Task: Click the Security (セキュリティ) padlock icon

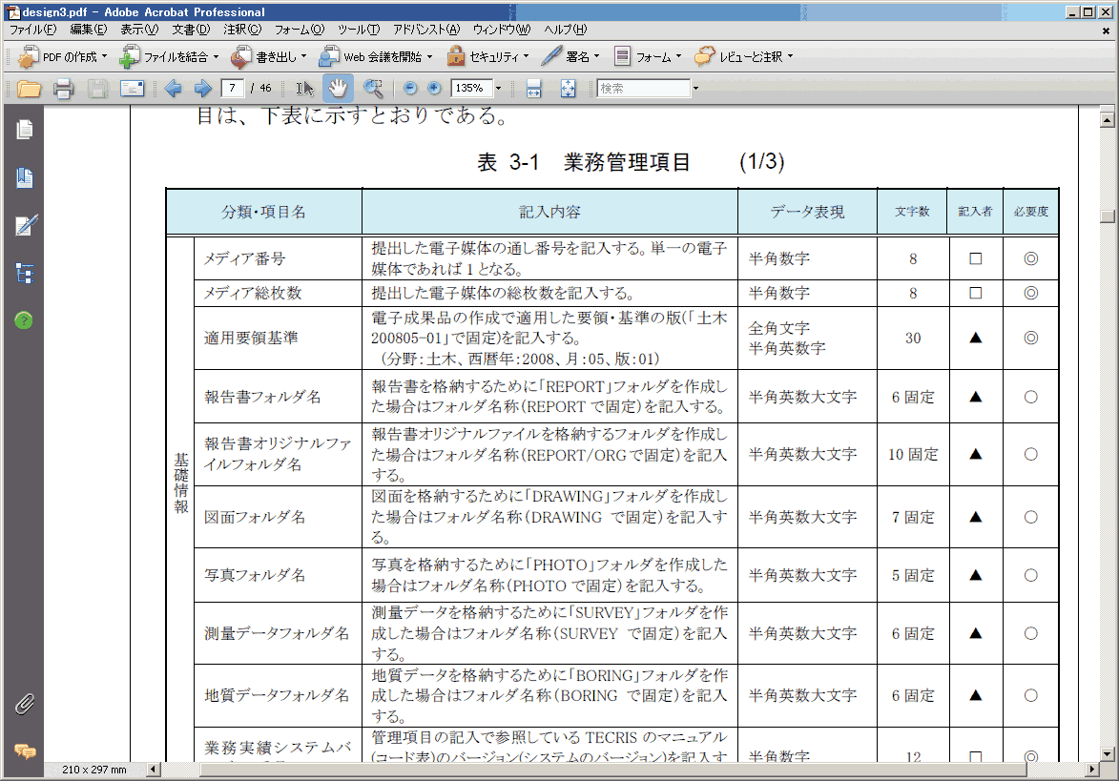Action: pyautogui.click(x=456, y=56)
